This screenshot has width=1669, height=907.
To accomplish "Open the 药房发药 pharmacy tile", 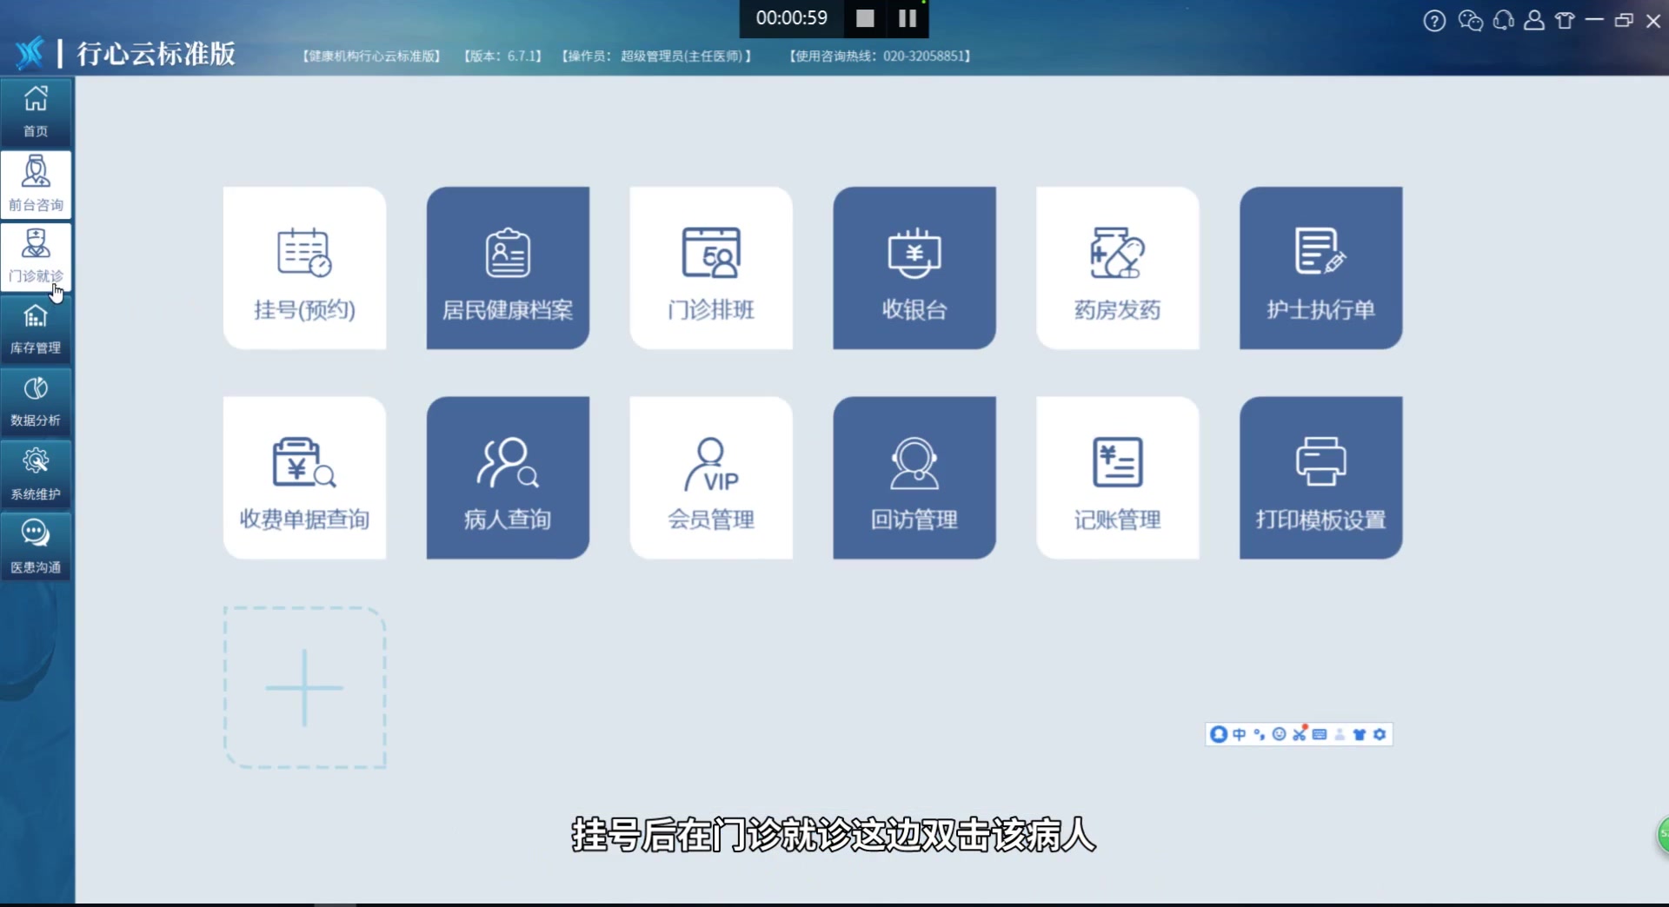I will [1118, 268].
